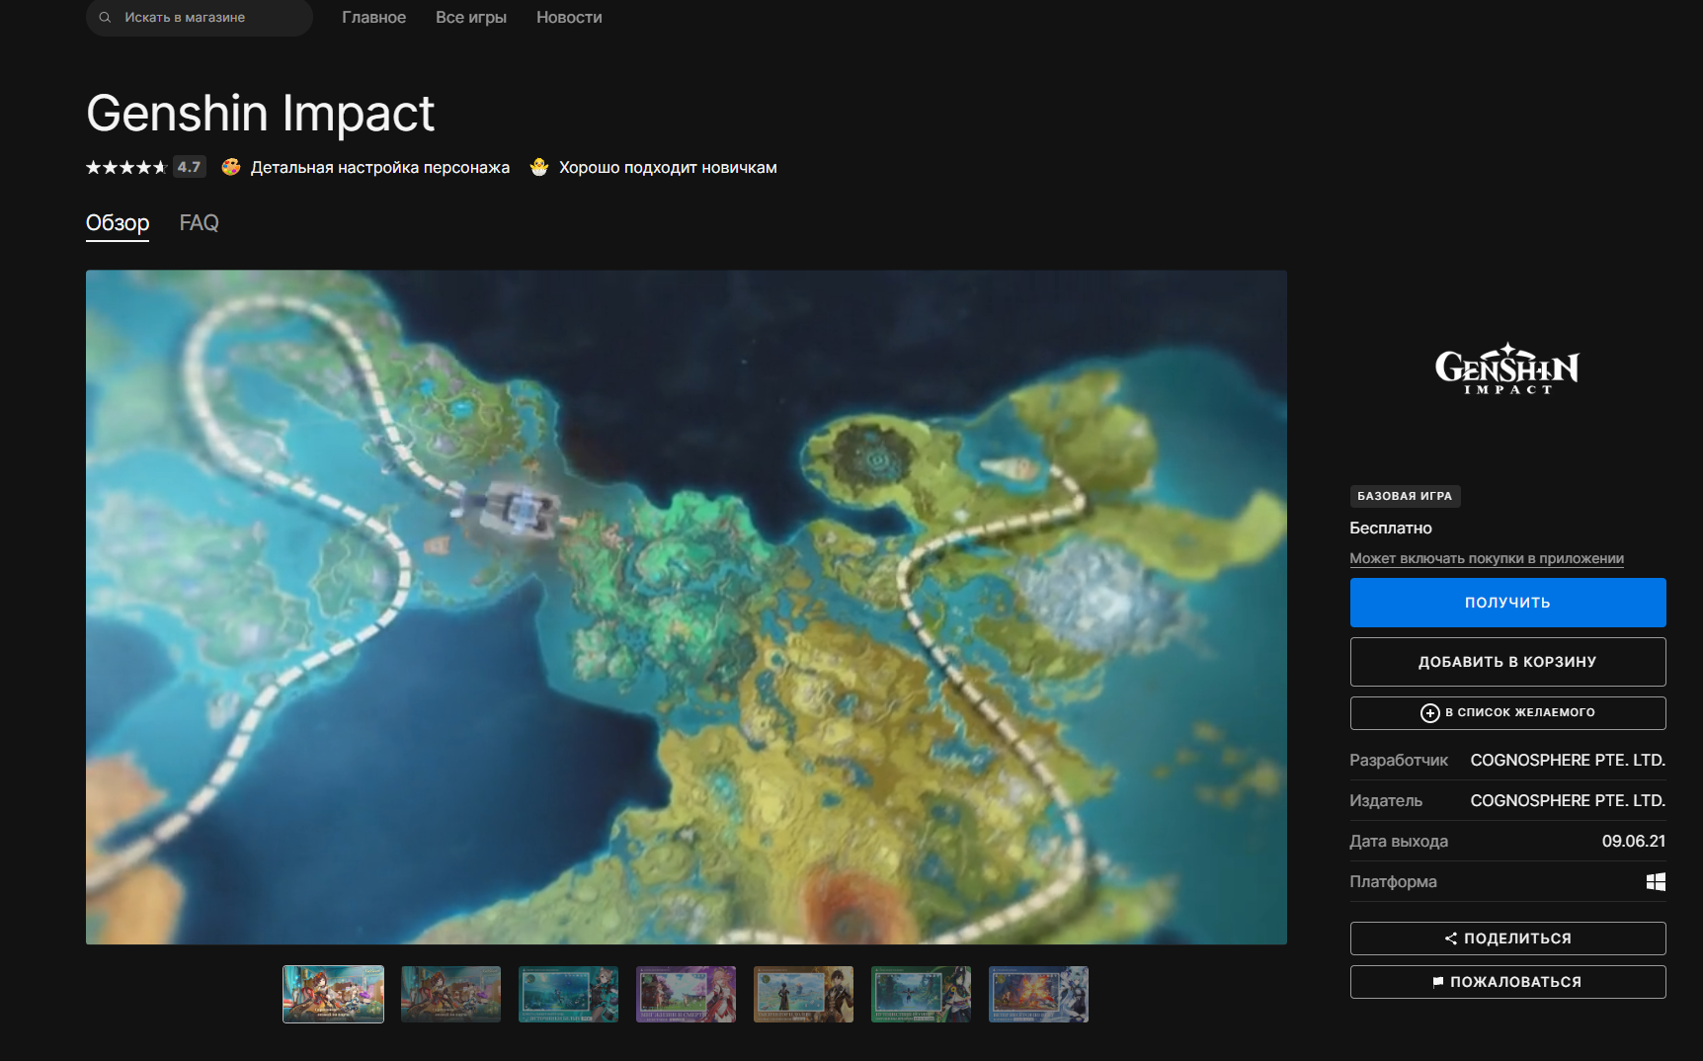Open the Новости menu item
Viewport: 1703px width, 1061px height.
[x=569, y=18]
